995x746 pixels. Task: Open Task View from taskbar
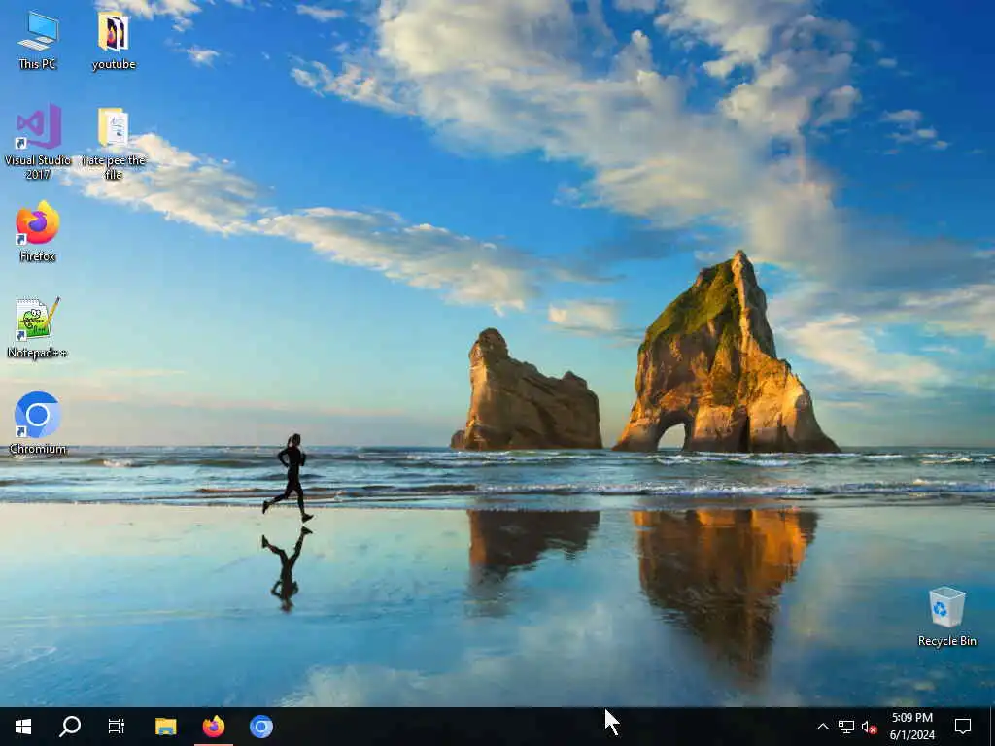pos(117,727)
